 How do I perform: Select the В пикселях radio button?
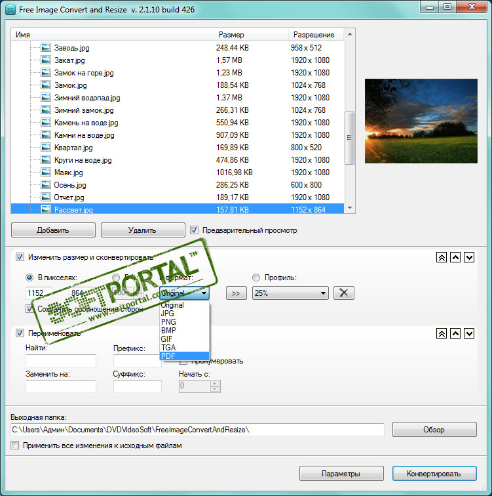(29, 278)
